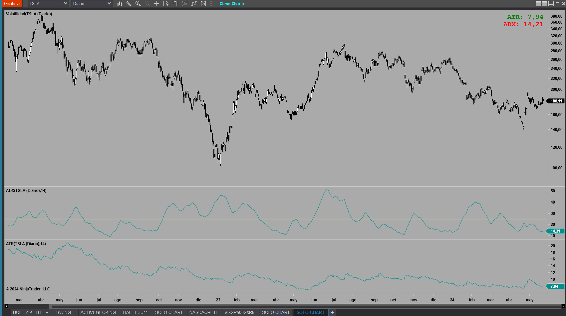
Task: Click the green ATR: 7,94 readout
Action: [x=525, y=17]
